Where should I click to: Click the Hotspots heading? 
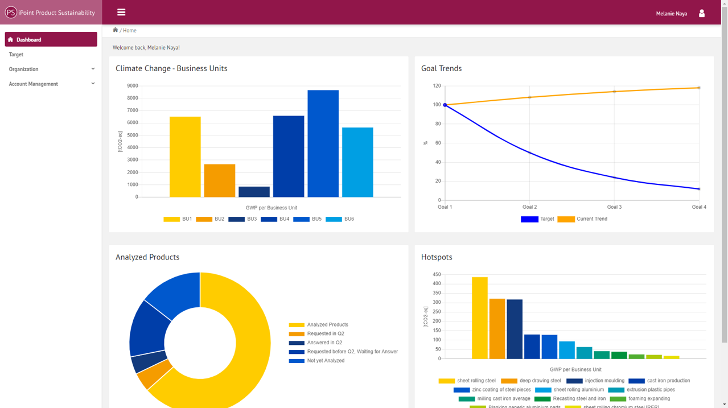(x=437, y=257)
